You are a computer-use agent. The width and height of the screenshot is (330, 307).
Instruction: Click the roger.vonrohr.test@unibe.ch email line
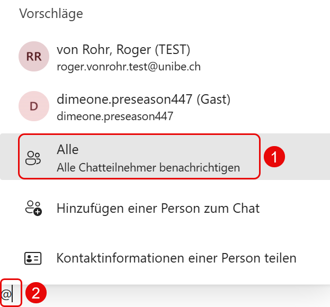[x=129, y=67]
